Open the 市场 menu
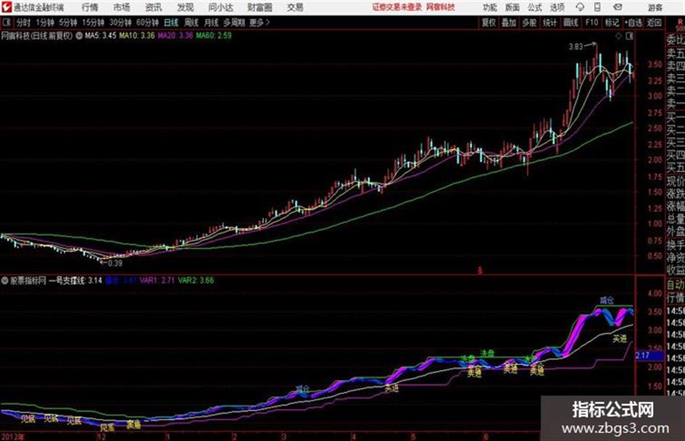Screen dimensions: 685x441 point(122,7)
